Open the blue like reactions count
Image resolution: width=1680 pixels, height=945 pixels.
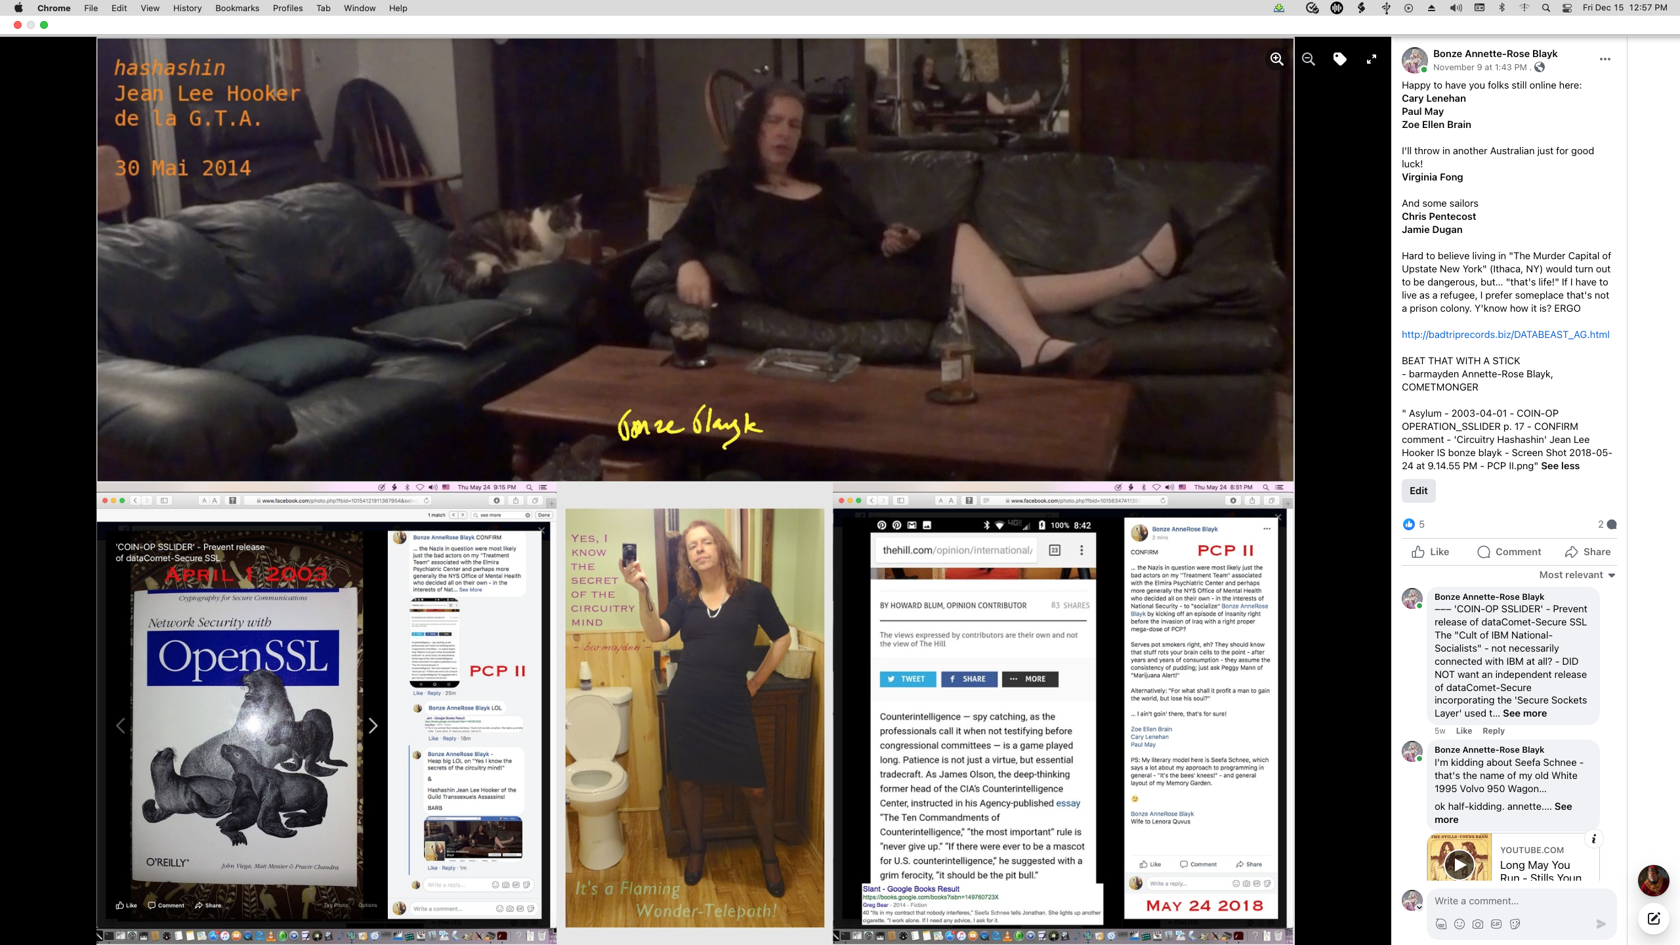[1414, 524]
